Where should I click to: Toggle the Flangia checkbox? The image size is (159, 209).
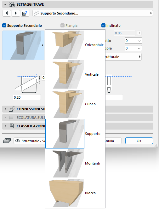[62, 26]
